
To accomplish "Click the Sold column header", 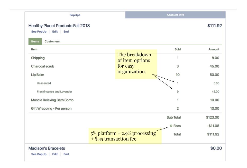I will click(178, 49).
